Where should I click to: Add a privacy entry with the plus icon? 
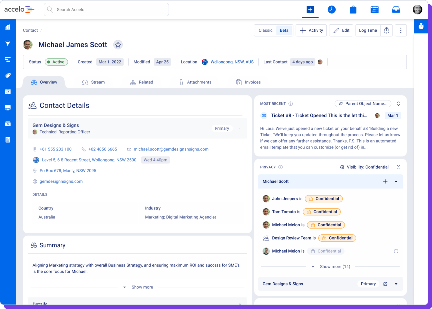[x=385, y=181]
